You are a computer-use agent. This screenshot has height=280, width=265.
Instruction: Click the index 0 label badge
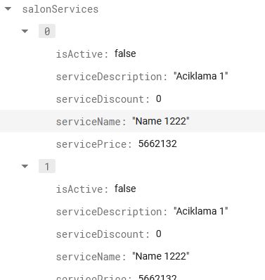(47, 31)
